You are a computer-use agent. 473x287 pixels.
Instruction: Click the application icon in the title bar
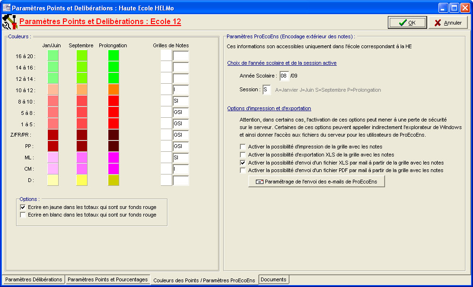pyautogui.click(x=6, y=8)
